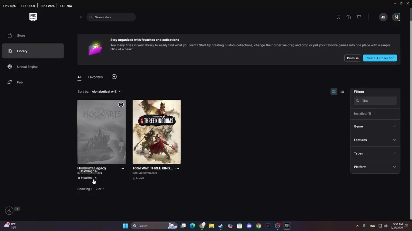Viewport: 412px width, 231px height.
Task: Click the microphone tray icon
Action: 364,226
